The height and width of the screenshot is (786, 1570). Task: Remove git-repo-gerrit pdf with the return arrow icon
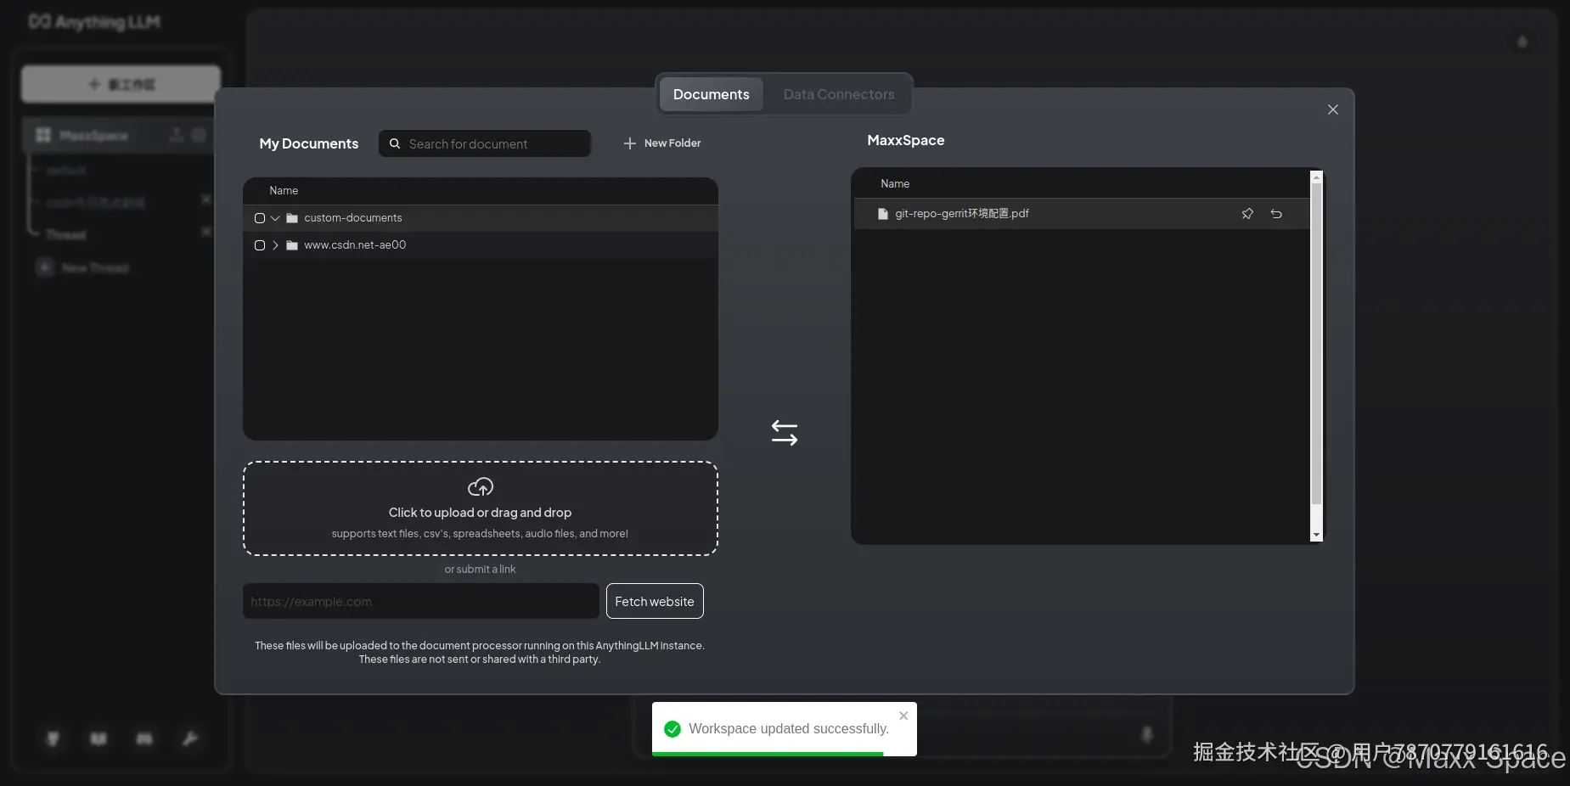tap(1276, 214)
